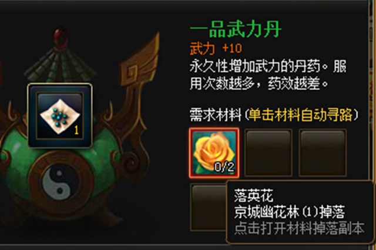Click the third empty material slot
This screenshot has width=376, height=250.
tap(323, 153)
